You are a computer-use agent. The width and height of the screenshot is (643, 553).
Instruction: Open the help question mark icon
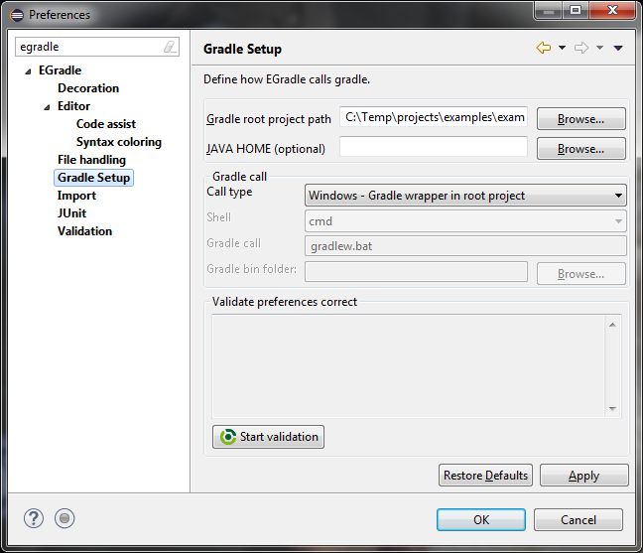(x=34, y=518)
